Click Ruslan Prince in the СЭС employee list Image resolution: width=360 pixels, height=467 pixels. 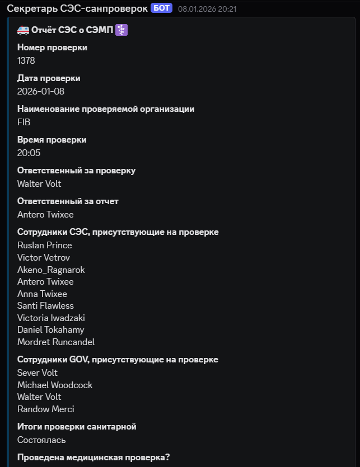pos(44,245)
